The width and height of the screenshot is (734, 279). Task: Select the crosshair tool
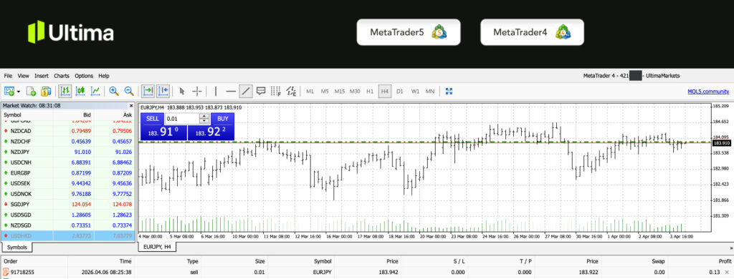pyautogui.click(x=197, y=91)
